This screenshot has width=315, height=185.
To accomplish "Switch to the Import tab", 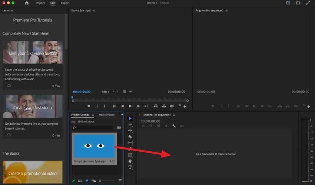I will coord(40,3).
